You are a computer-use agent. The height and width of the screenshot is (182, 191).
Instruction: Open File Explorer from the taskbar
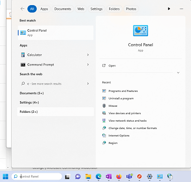pyautogui.click(x=88, y=176)
